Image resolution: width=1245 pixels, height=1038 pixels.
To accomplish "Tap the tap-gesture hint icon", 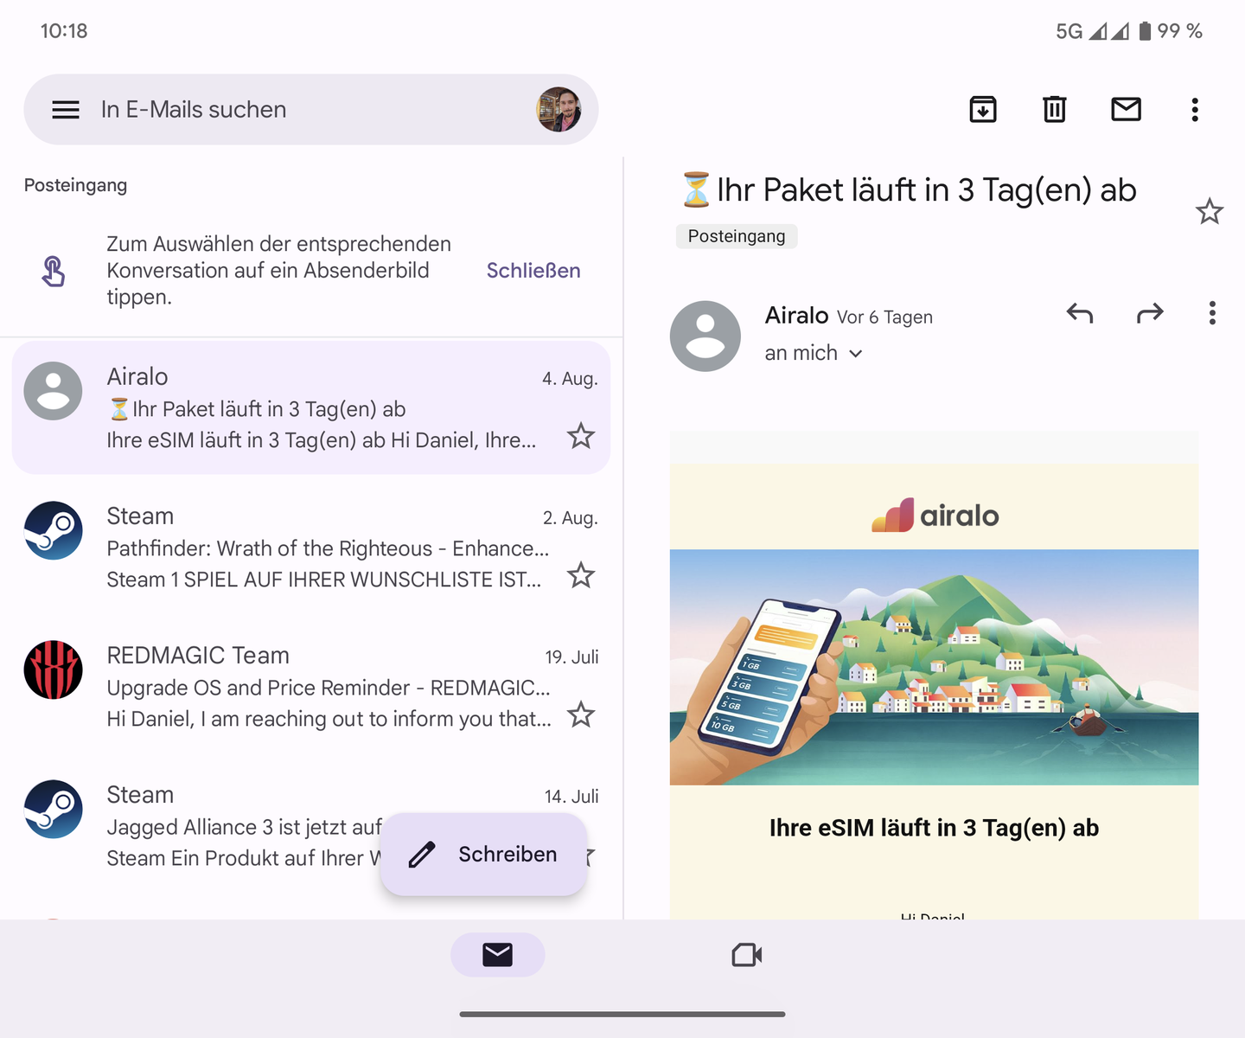I will 54,271.
